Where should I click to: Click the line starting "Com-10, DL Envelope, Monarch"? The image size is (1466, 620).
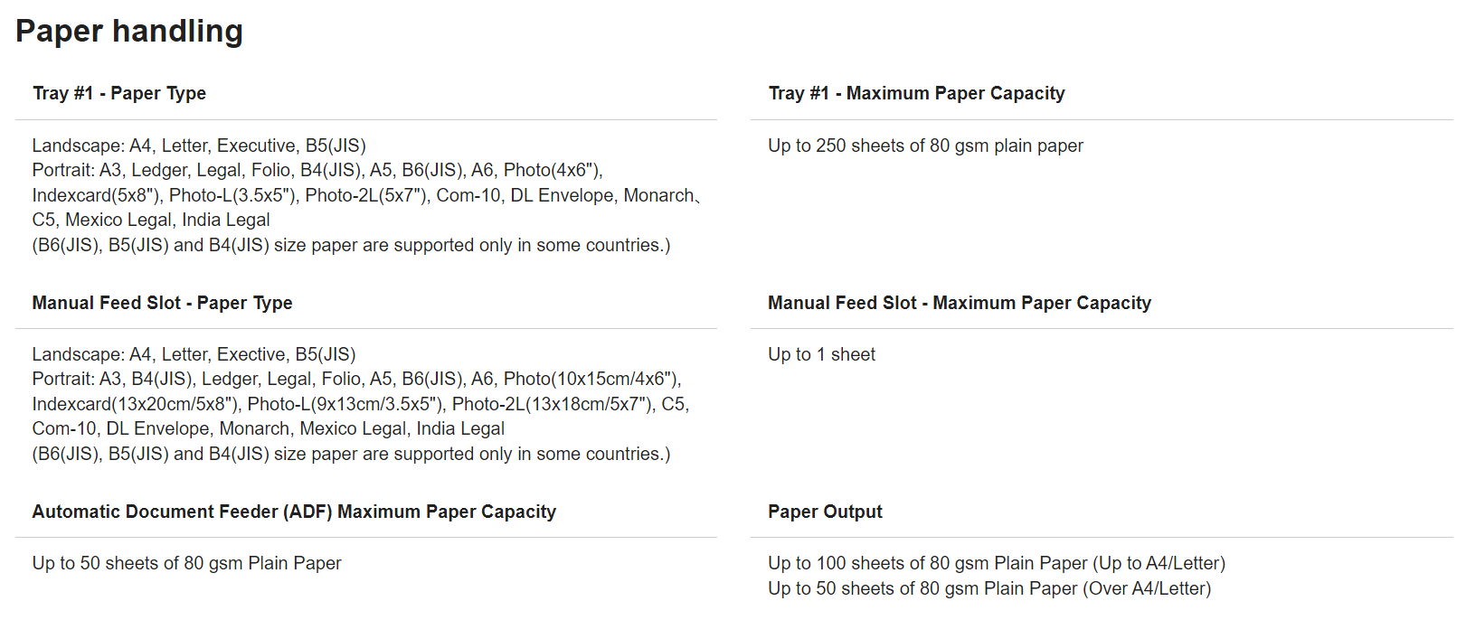[x=268, y=428]
